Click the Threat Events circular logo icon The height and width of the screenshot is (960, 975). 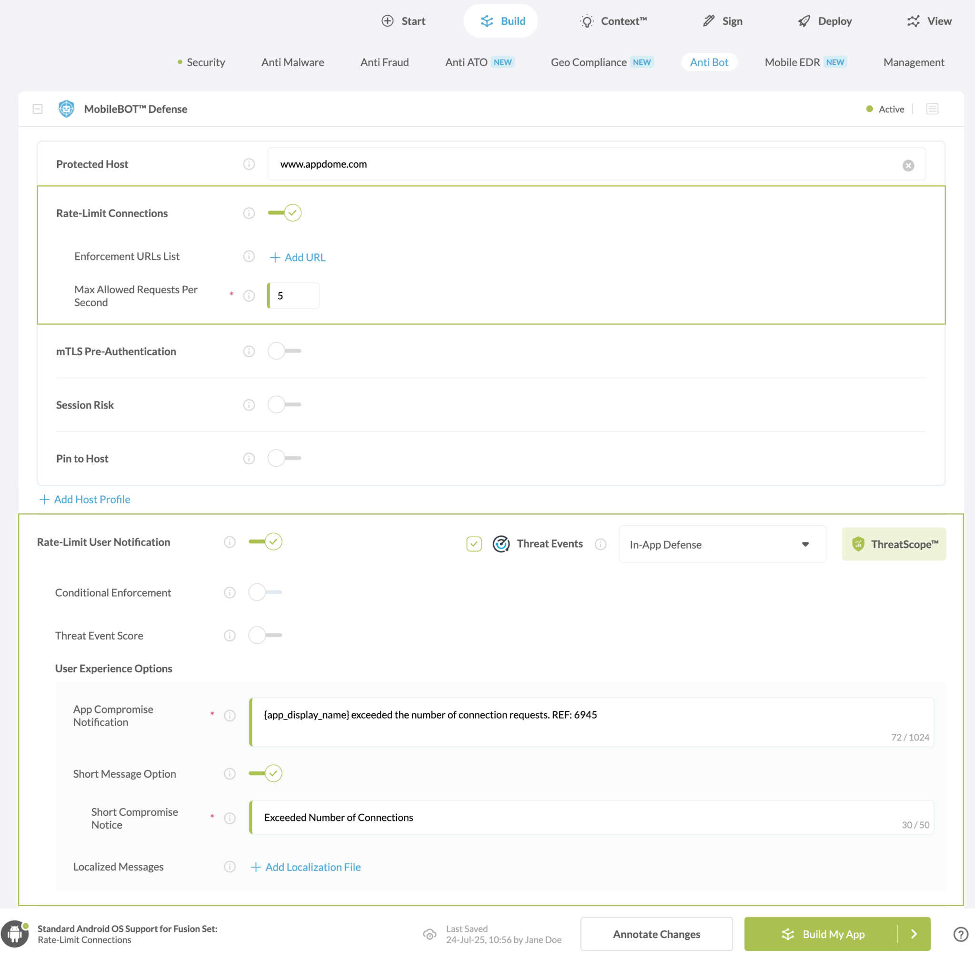tap(501, 543)
